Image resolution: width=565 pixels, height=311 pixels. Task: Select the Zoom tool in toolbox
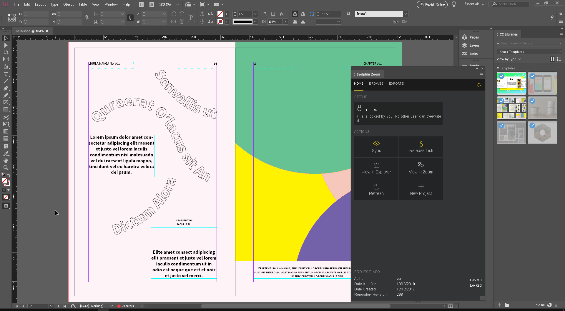(6, 168)
